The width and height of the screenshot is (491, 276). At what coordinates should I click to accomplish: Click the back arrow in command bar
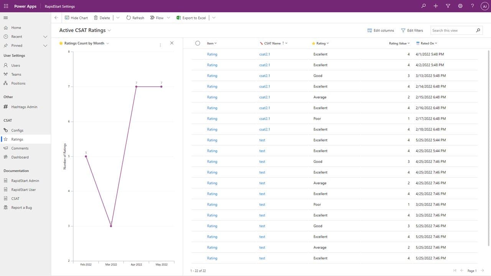click(56, 18)
